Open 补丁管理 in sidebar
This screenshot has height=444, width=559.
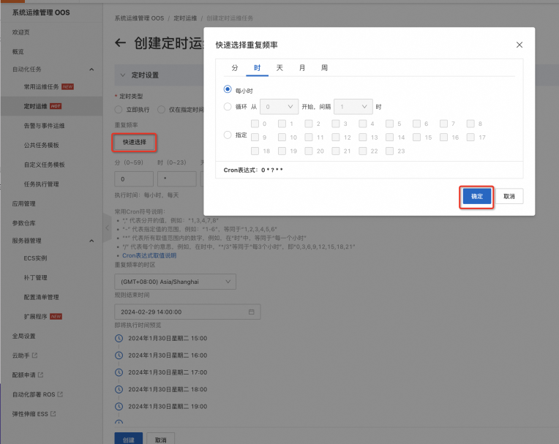tap(35, 277)
